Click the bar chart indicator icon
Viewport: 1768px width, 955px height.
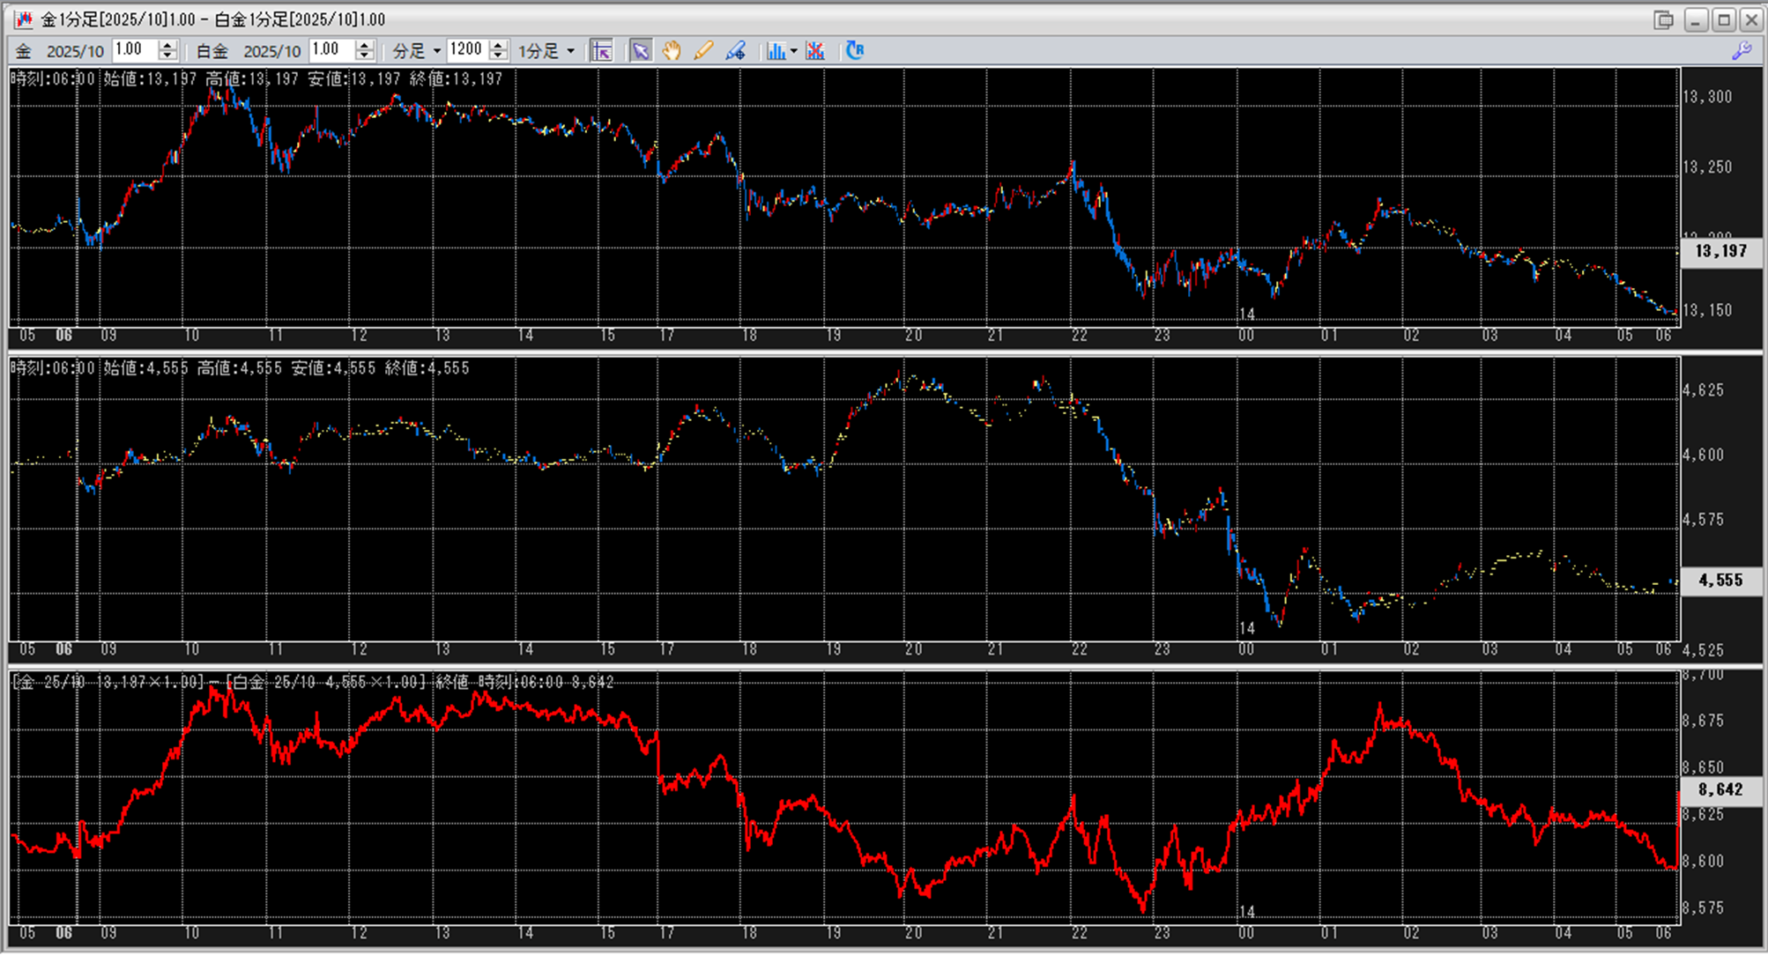pyautogui.click(x=775, y=51)
